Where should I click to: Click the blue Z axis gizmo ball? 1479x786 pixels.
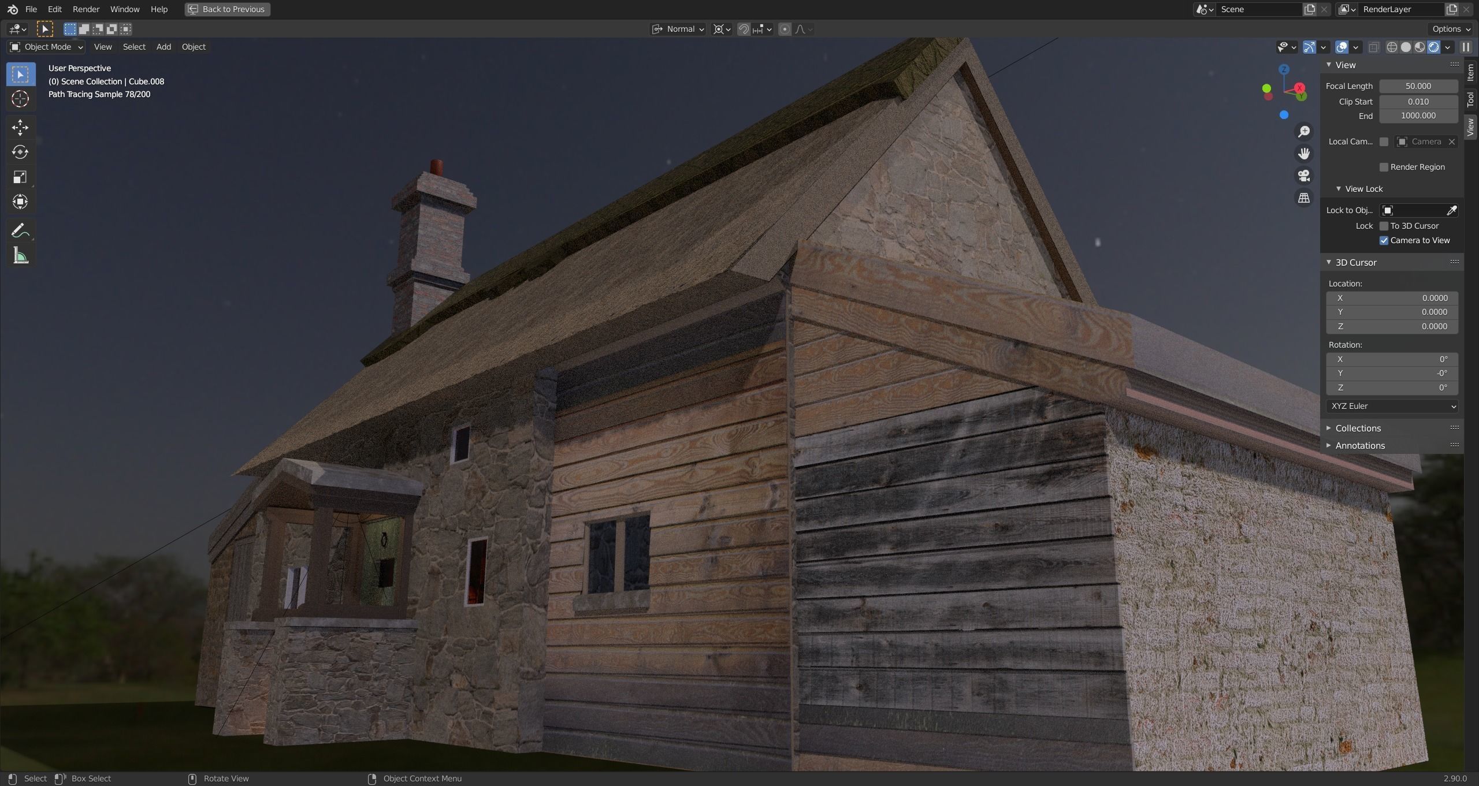click(1284, 69)
